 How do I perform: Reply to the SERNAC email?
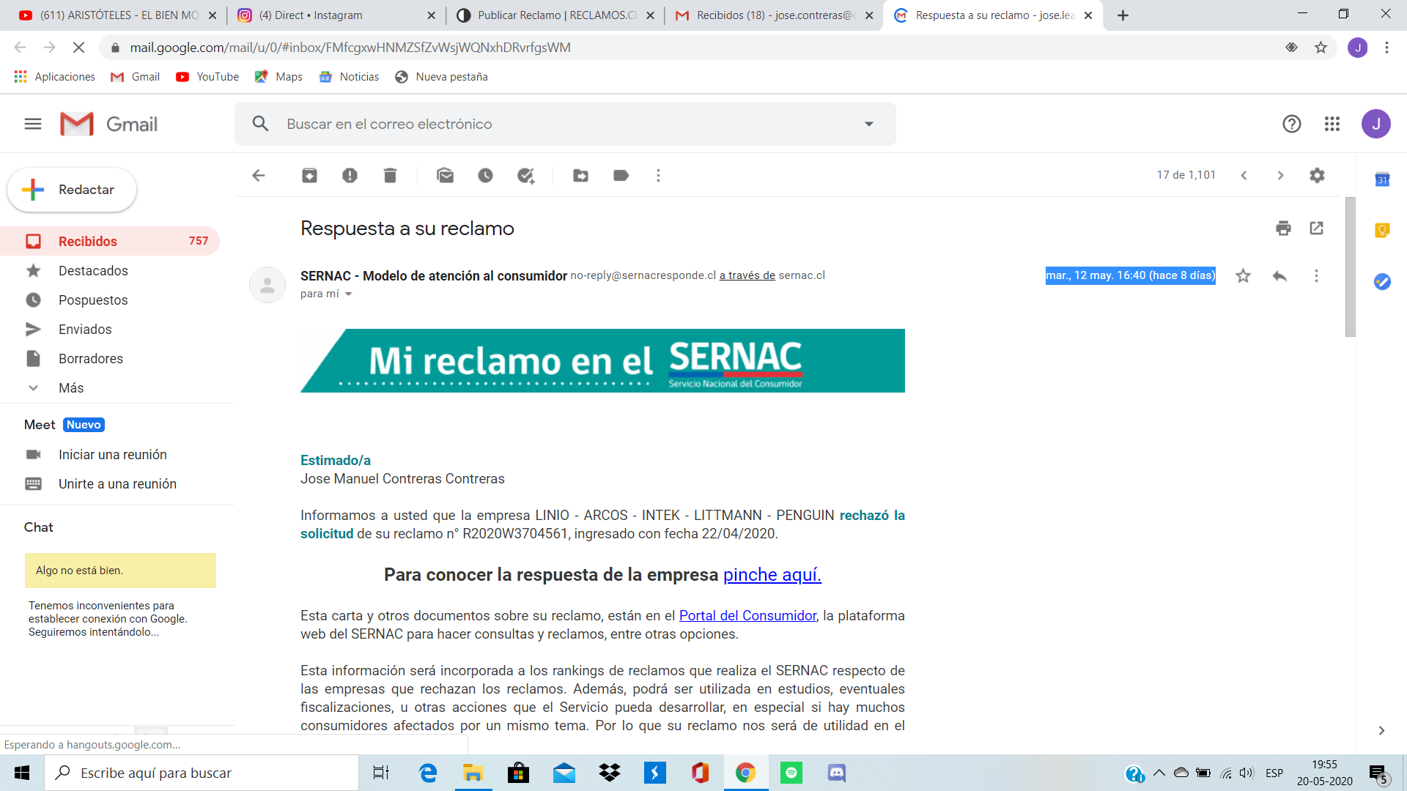click(x=1279, y=275)
